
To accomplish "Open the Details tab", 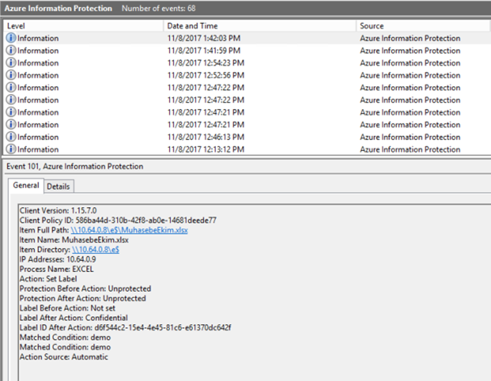I will [58, 186].
